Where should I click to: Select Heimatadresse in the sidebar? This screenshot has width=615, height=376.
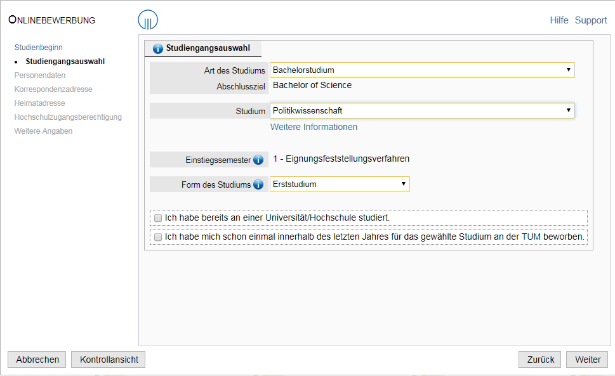coord(39,103)
